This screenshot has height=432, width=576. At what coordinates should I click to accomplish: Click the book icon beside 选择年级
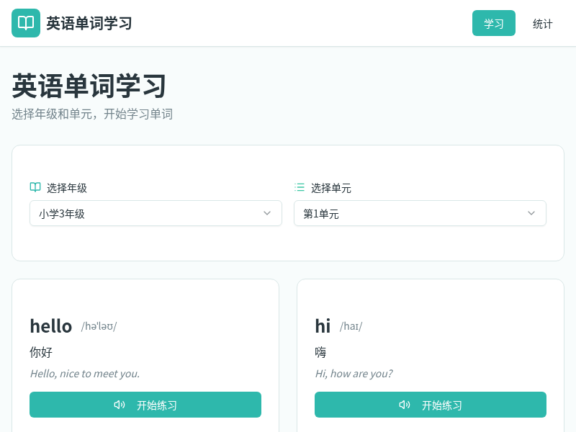35,187
